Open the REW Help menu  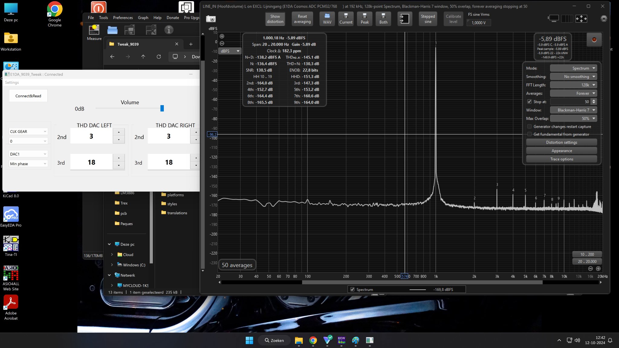(157, 18)
